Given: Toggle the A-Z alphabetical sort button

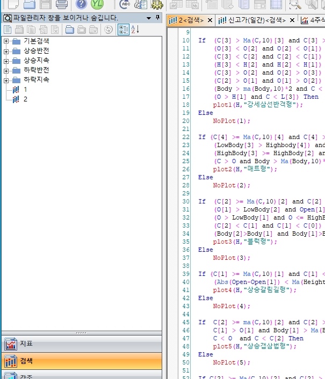Looking at the screenshot, I should (135, 30).
